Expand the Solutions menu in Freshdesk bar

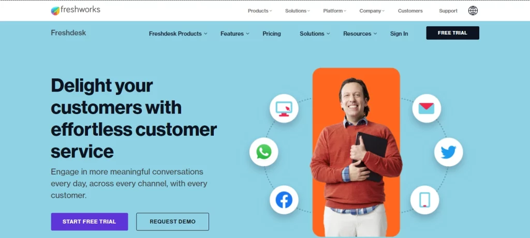315,34
